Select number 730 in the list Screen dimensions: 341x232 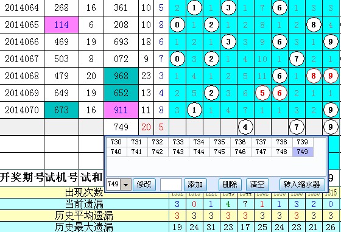point(116,142)
